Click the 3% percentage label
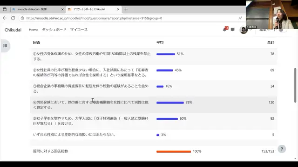Viewport: 298px width, 167px height. pyautogui.click(x=163, y=135)
